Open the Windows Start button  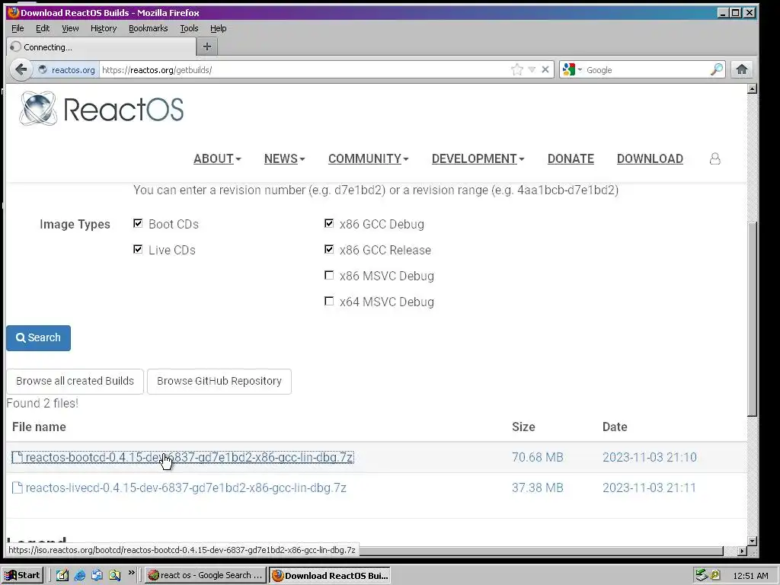pyautogui.click(x=22, y=575)
